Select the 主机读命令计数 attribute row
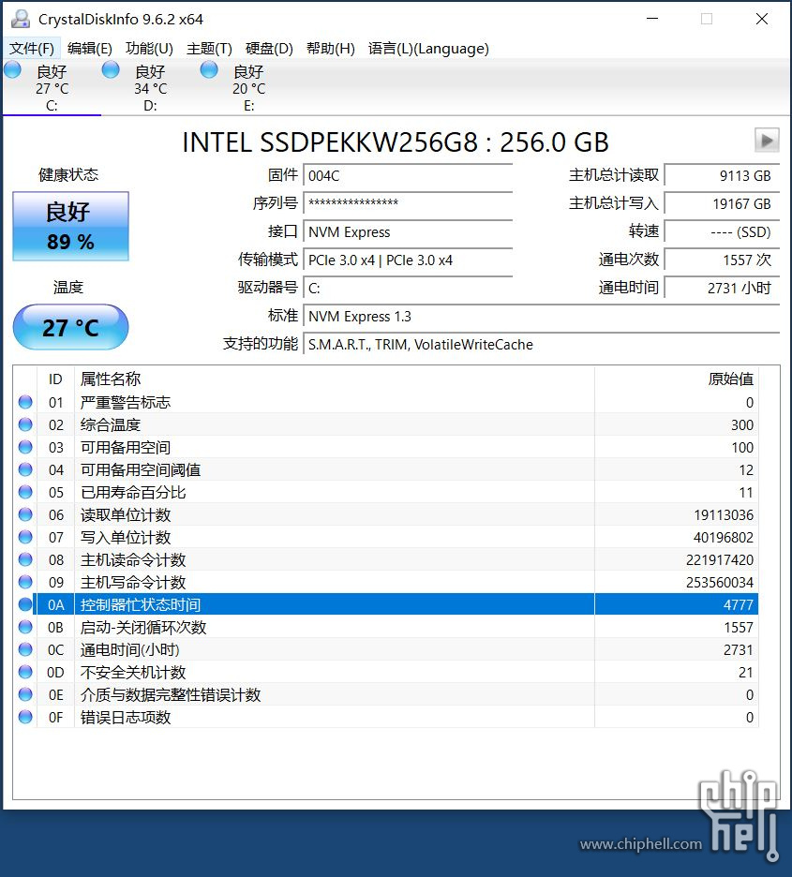The height and width of the screenshot is (877, 792). tap(386, 559)
